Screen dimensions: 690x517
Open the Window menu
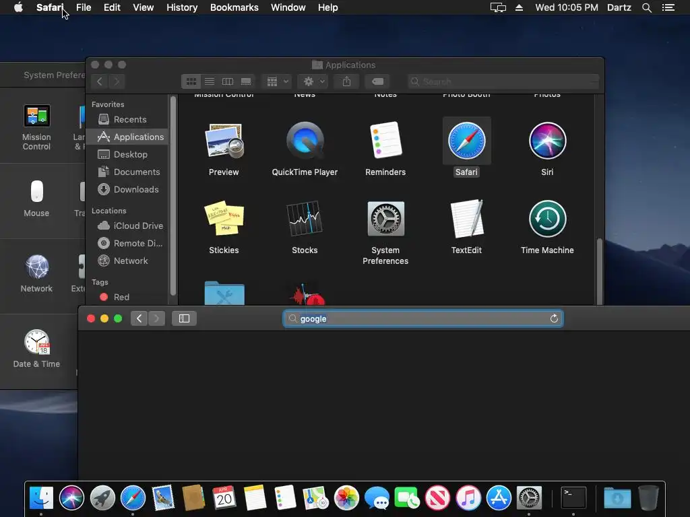(288, 7)
